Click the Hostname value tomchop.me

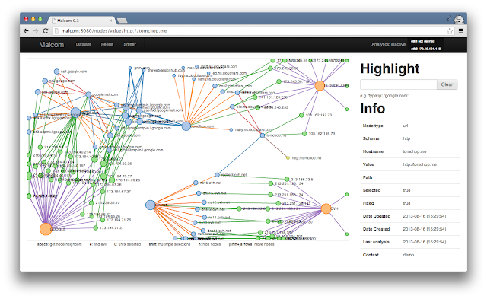(415, 151)
